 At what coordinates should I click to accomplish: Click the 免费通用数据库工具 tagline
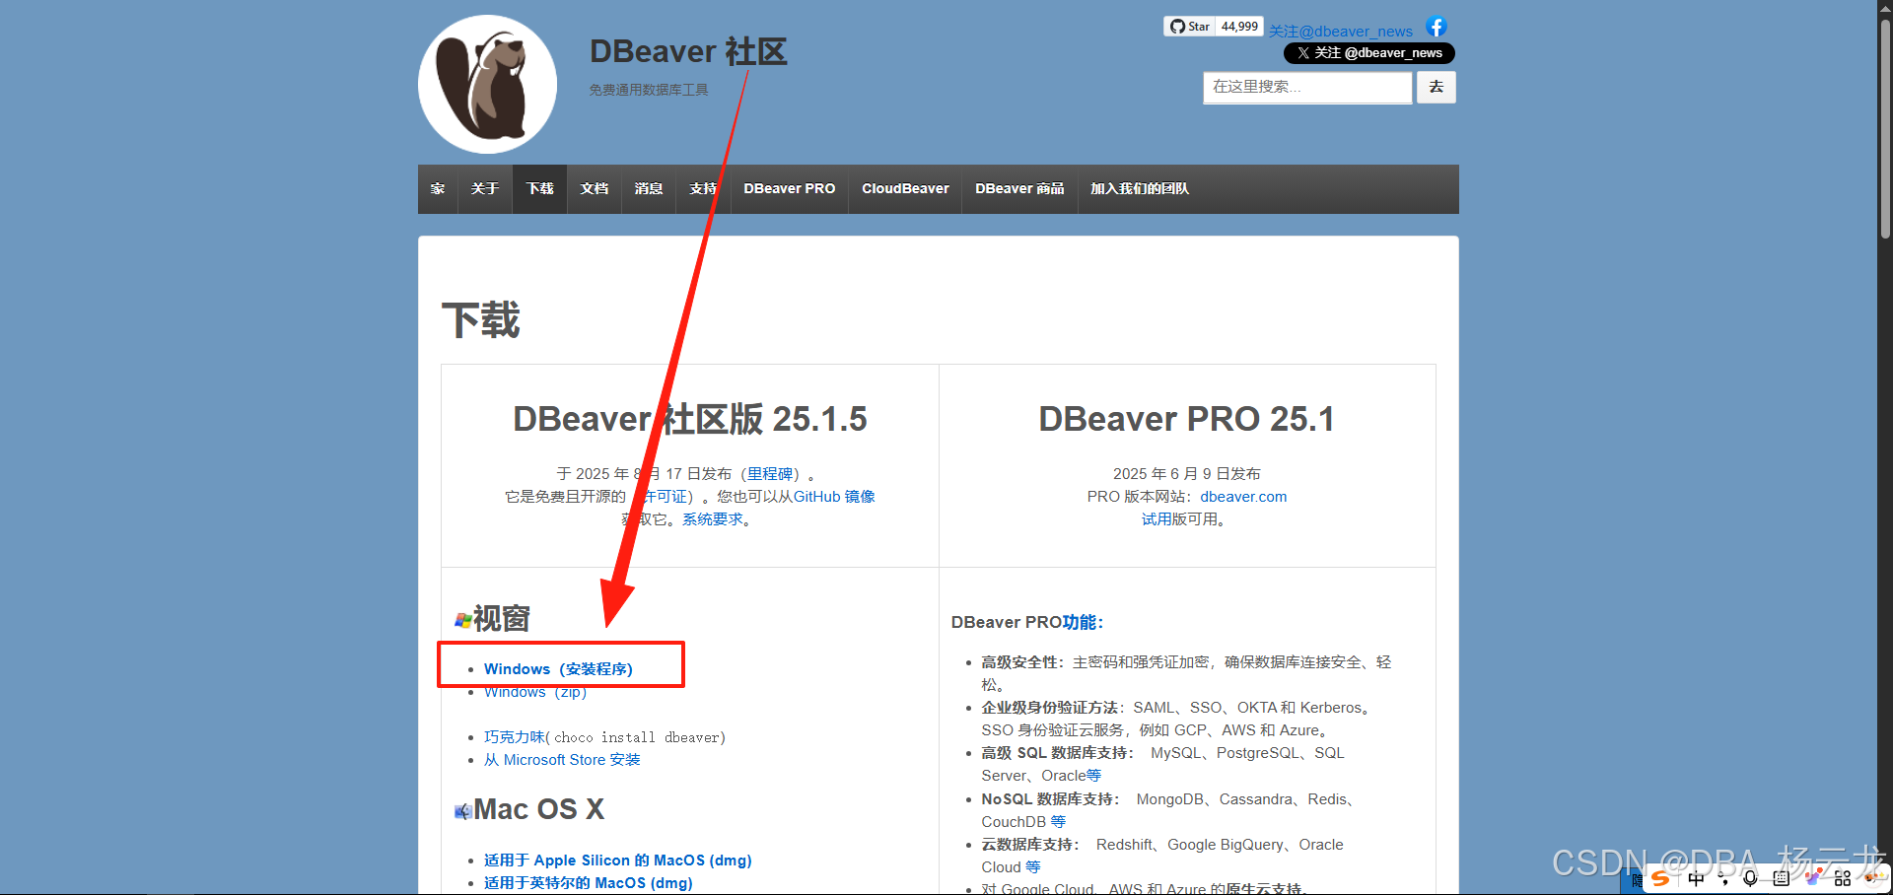point(649,90)
